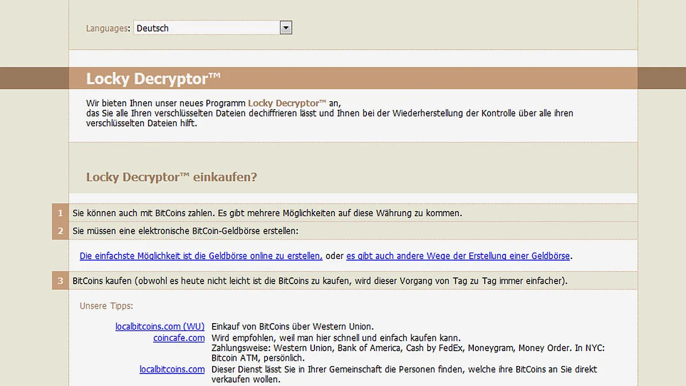Open the Languages dropdown arrow
Image resolution: width=686 pixels, height=386 pixels.
286,28
